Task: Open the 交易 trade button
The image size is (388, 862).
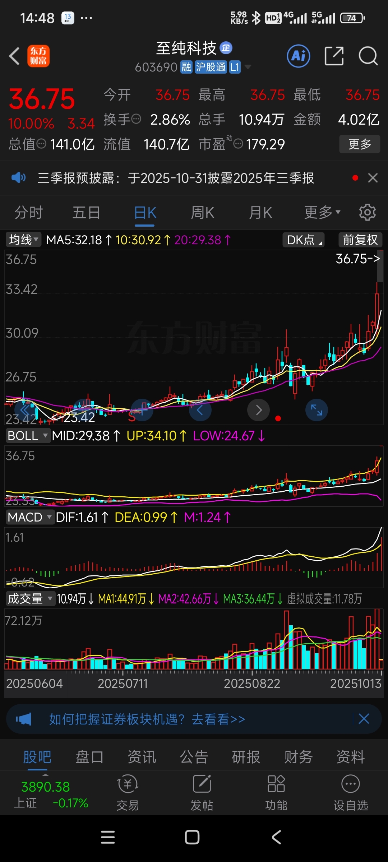Action: (128, 793)
